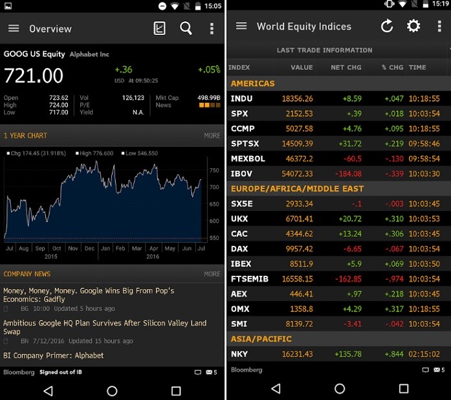The image size is (451, 400).
Task: Open the SPTSX index row
Action: [339, 144]
